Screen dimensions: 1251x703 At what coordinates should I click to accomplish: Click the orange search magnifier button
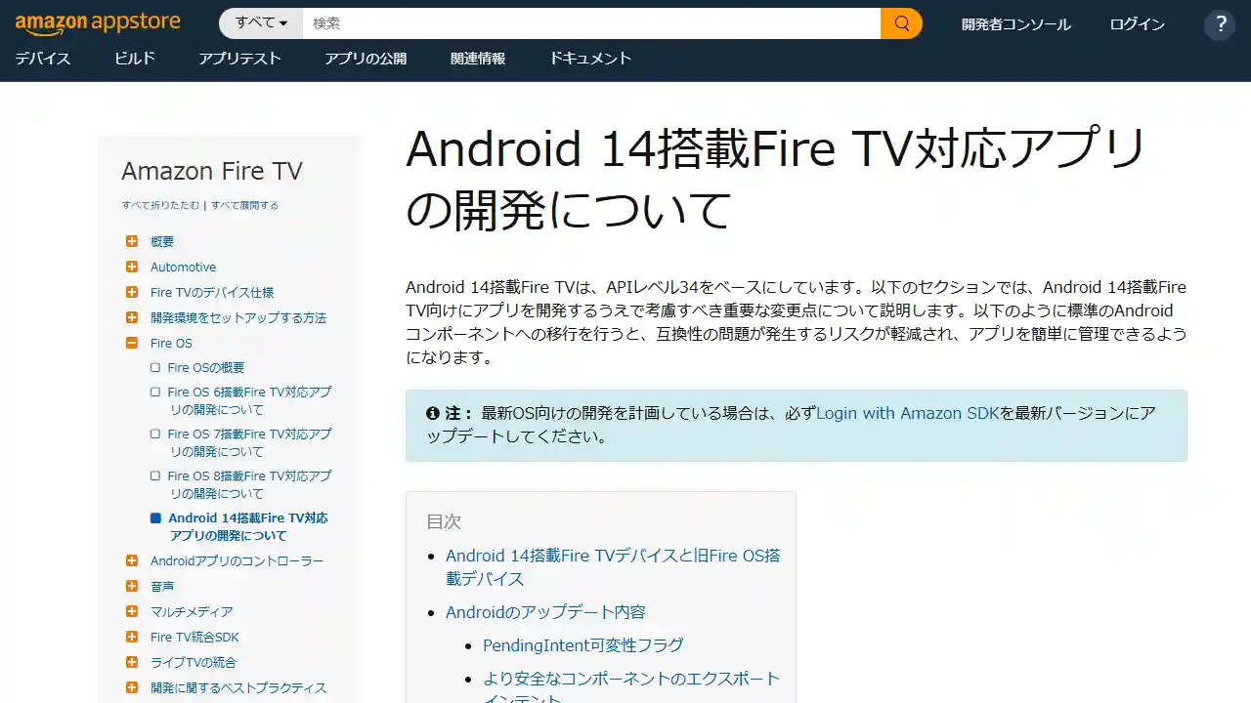901,23
